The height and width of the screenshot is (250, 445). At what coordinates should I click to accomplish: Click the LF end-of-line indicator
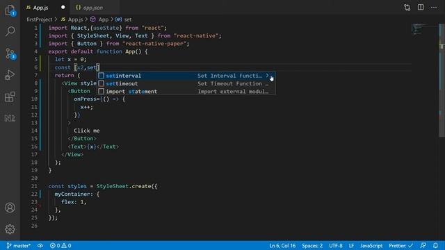coord(351,245)
